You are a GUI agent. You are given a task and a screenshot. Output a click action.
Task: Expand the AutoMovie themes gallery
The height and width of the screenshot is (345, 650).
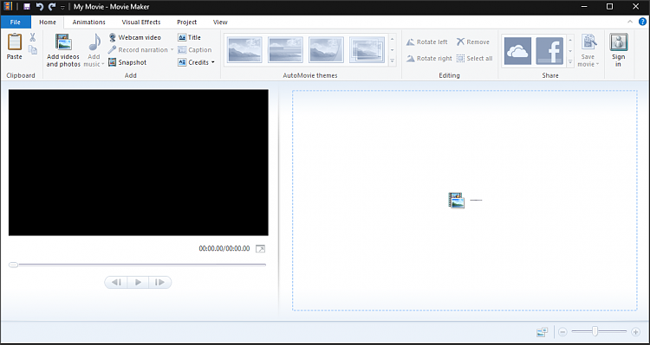coord(392,61)
